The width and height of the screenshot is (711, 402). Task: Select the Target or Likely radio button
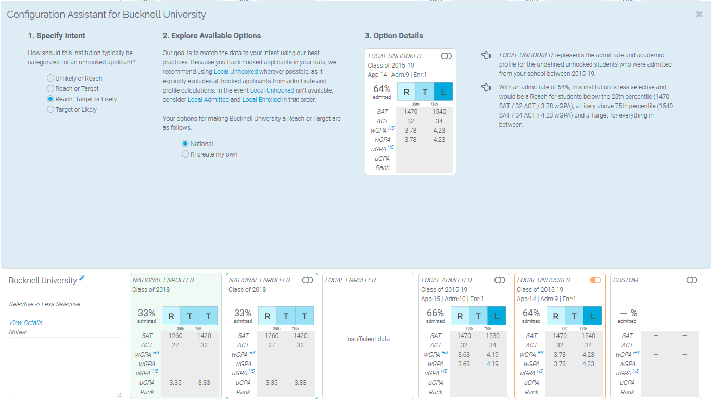tap(50, 109)
